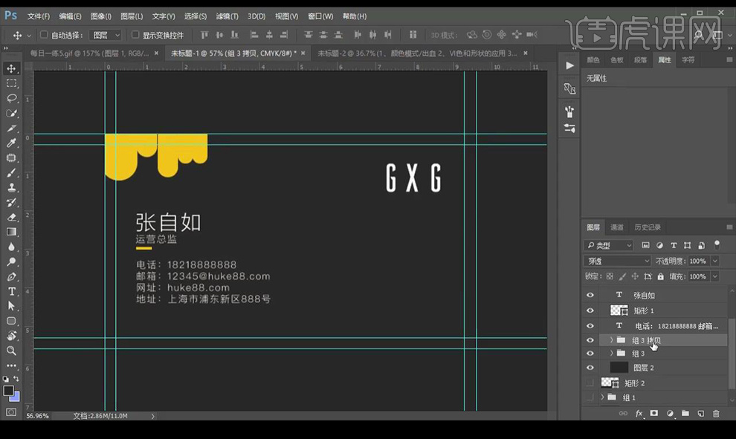Select the Quick Selection tool

pyautogui.click(x=11, y=114)
